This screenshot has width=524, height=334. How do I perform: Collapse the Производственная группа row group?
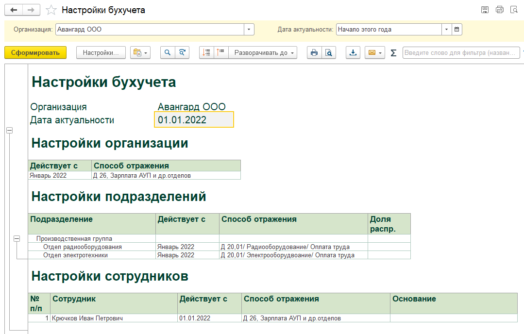tap(17, 238)
